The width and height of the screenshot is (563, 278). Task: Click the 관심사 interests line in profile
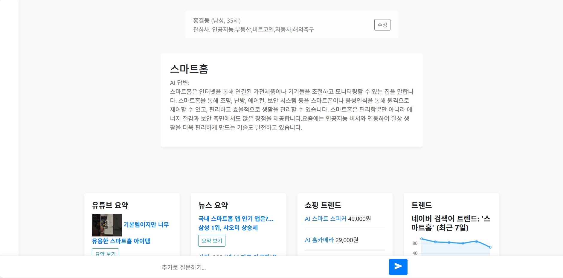[x=253, y=29]
